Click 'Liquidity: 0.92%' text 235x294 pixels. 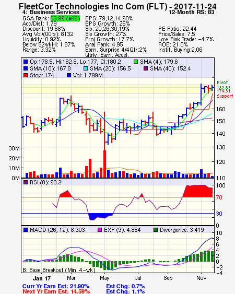click(41, 39)
